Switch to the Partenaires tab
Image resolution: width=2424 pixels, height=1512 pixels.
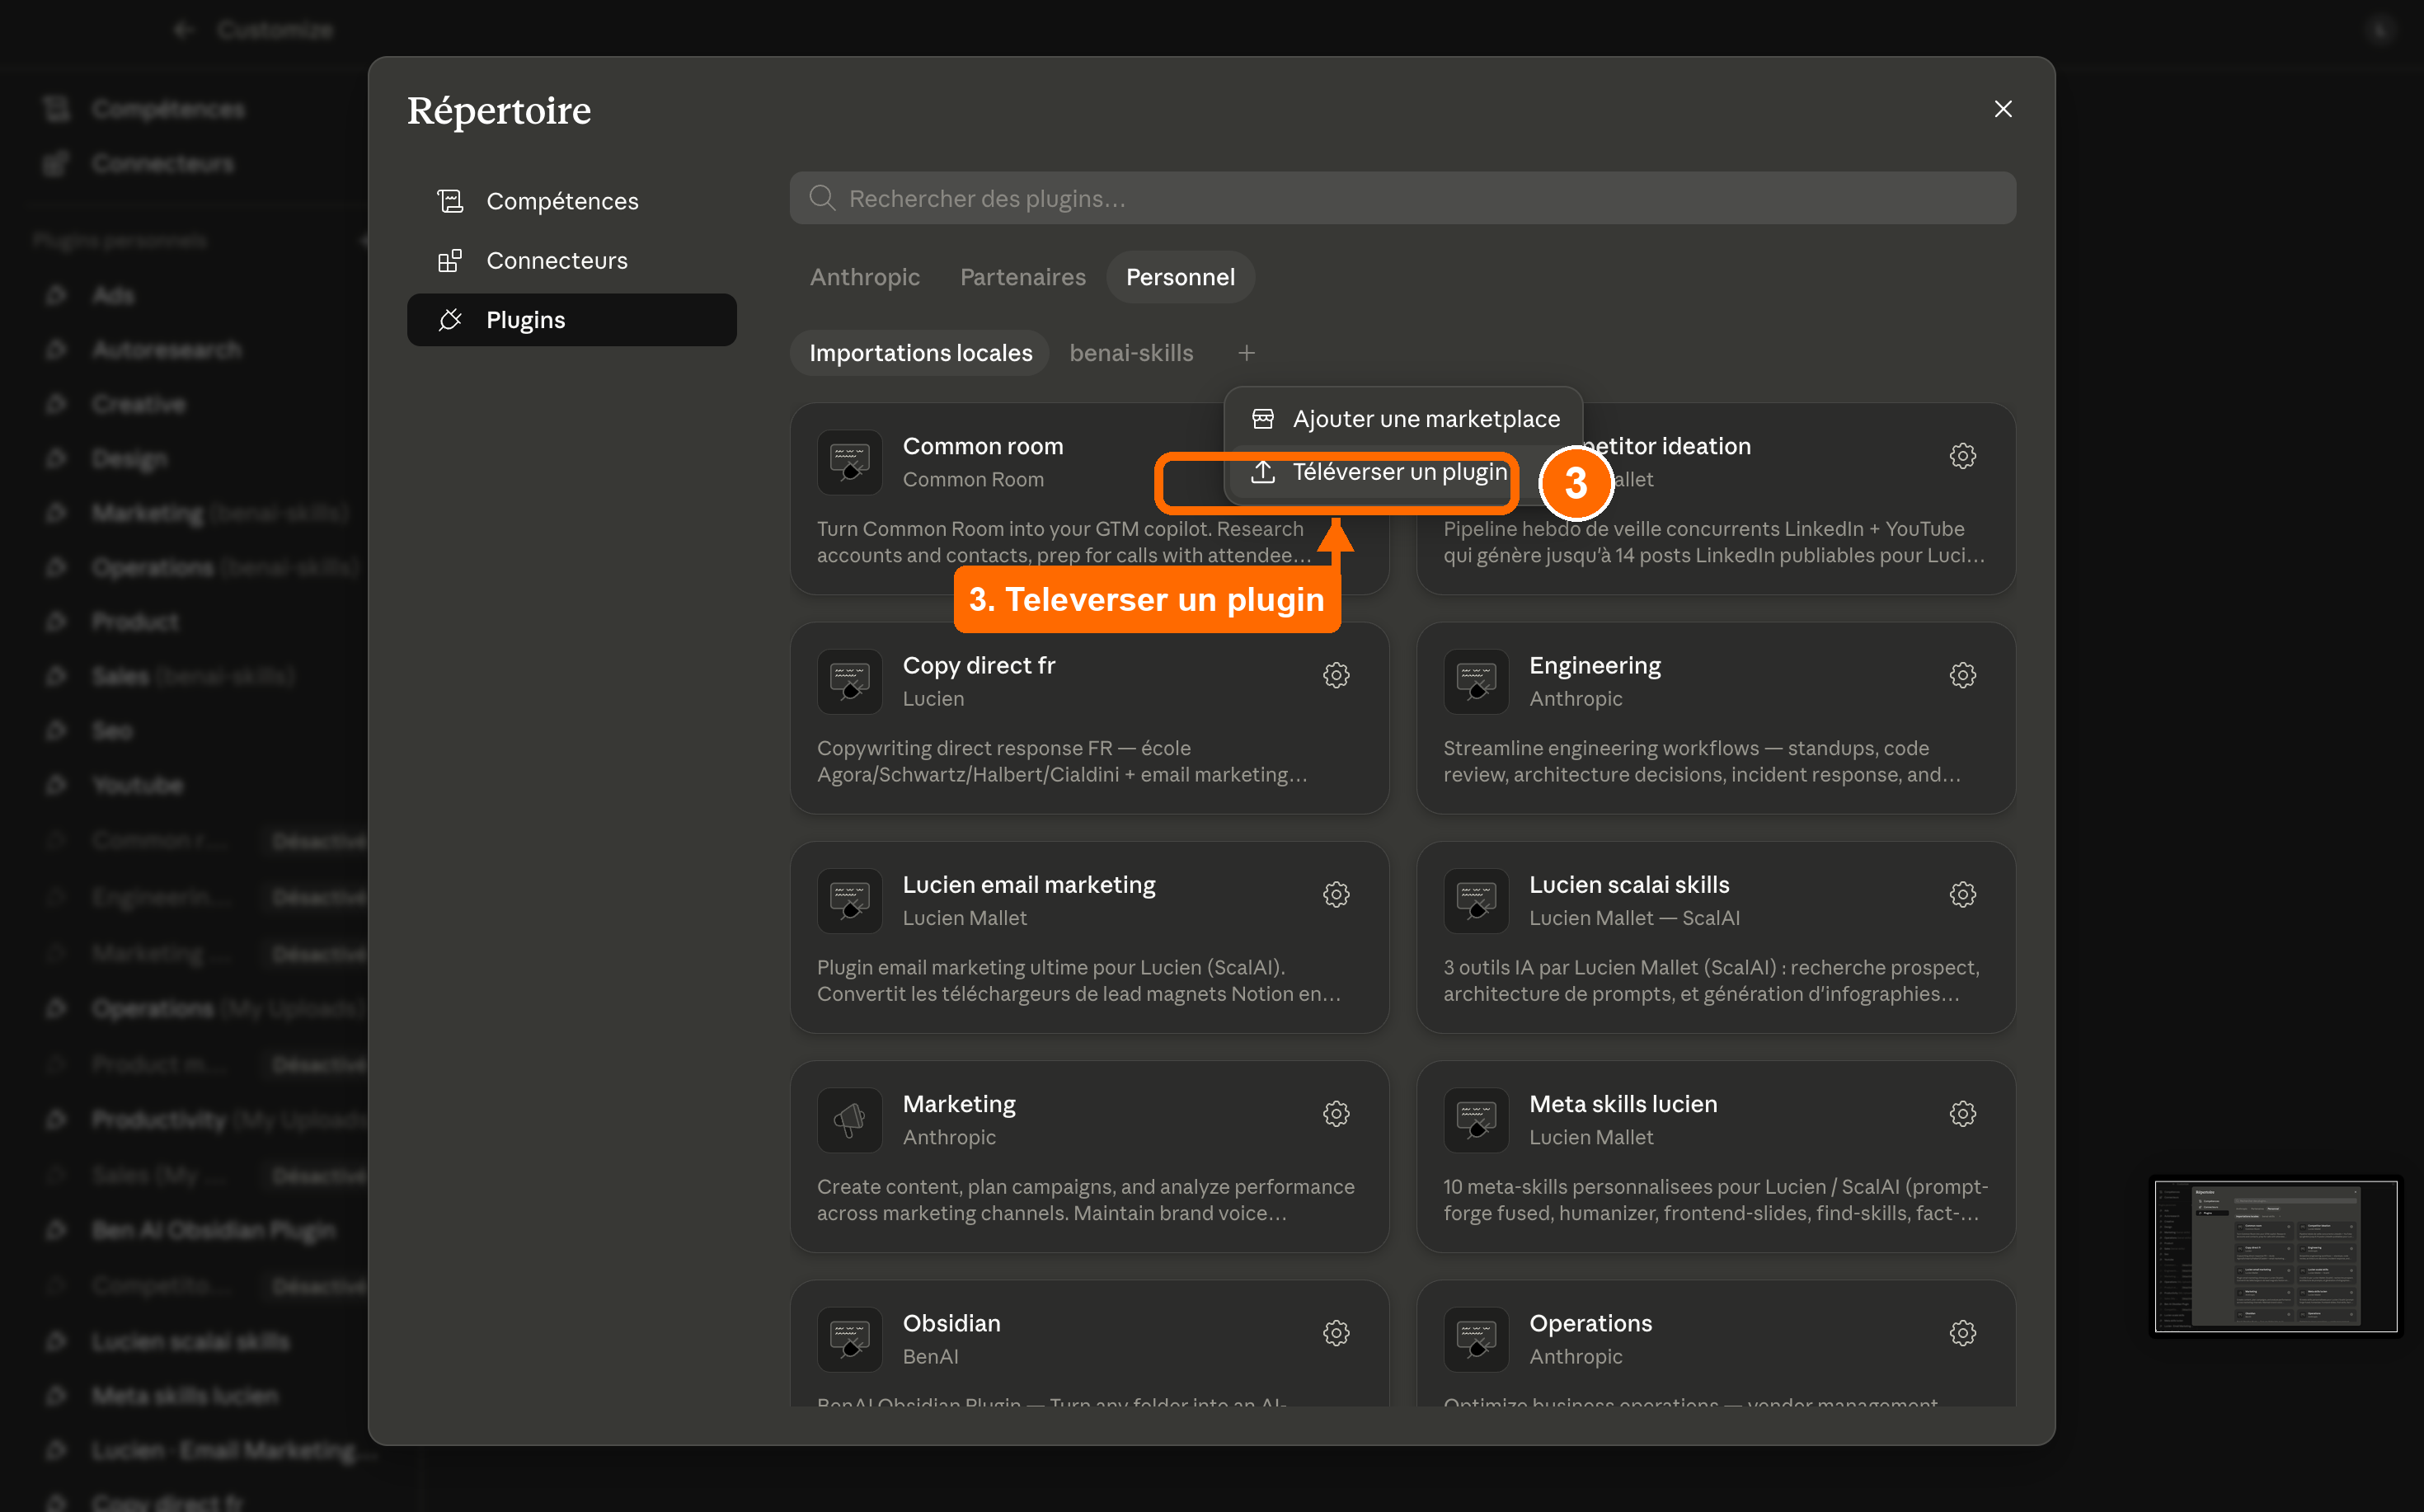(x=1022, y=277)
